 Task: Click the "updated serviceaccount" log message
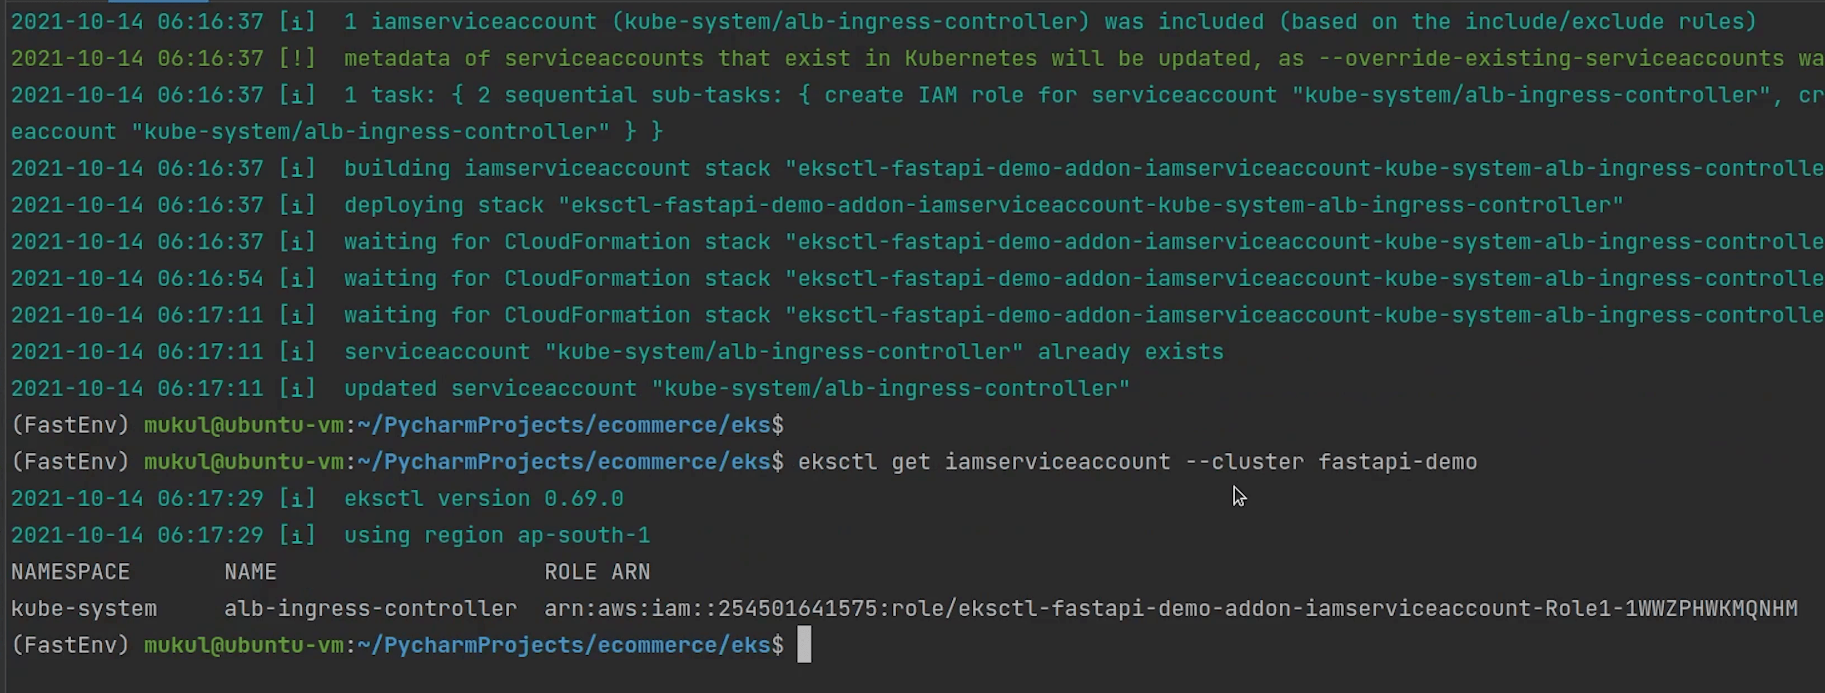tap(736, 388)
